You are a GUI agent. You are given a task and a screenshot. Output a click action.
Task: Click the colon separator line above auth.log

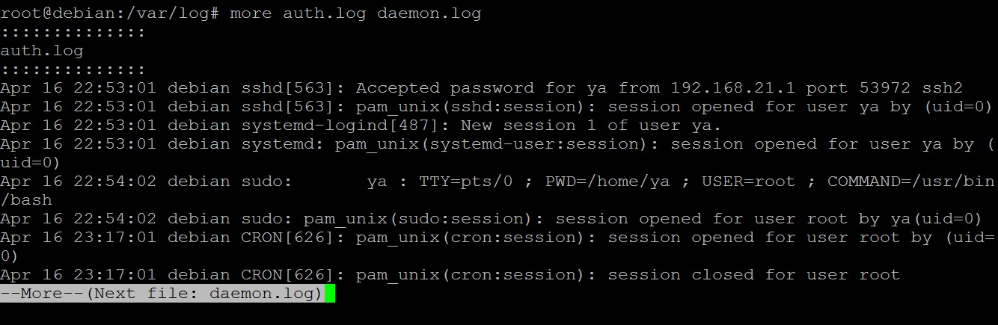tap(73, 32)
